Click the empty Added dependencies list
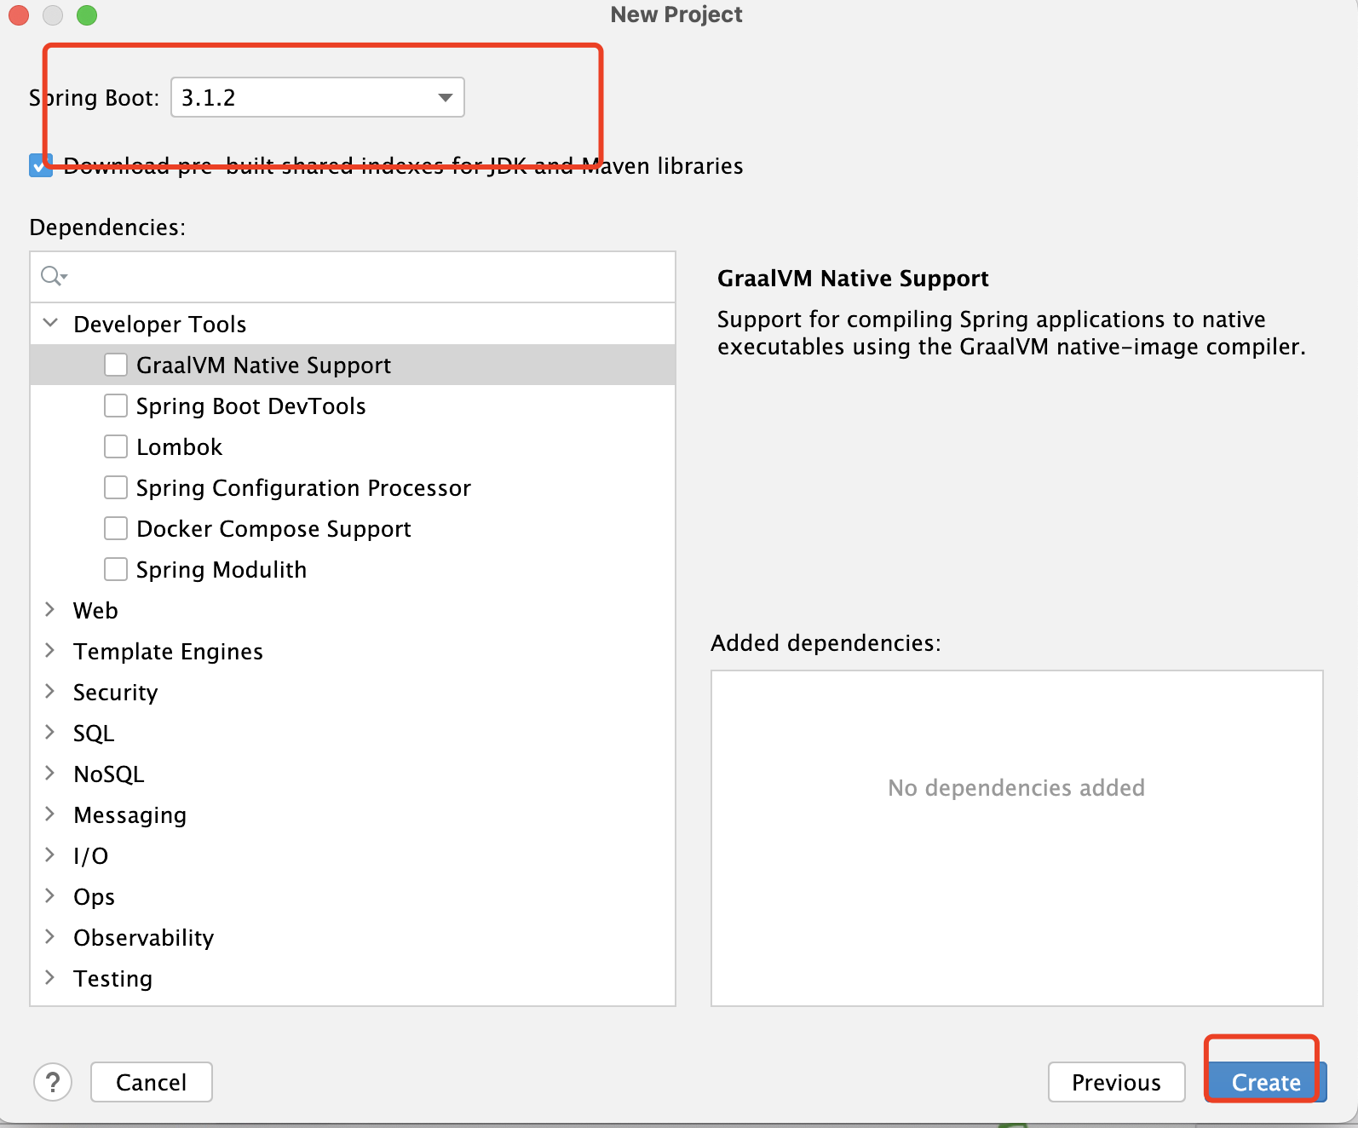Image resolution: width=1358 pixels, height=1128 pixels. click(1017, 838)
